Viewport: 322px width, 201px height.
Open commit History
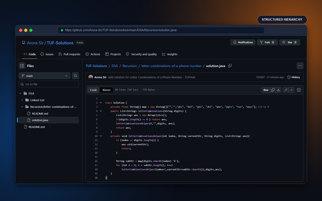pos(294,77)
